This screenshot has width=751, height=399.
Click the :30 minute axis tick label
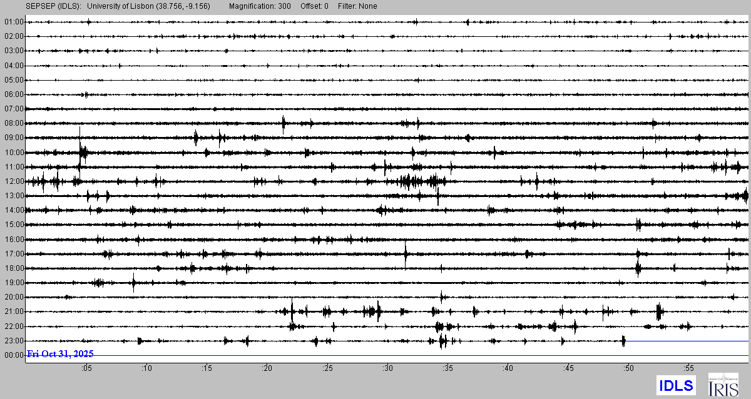[x=387, y=368]
